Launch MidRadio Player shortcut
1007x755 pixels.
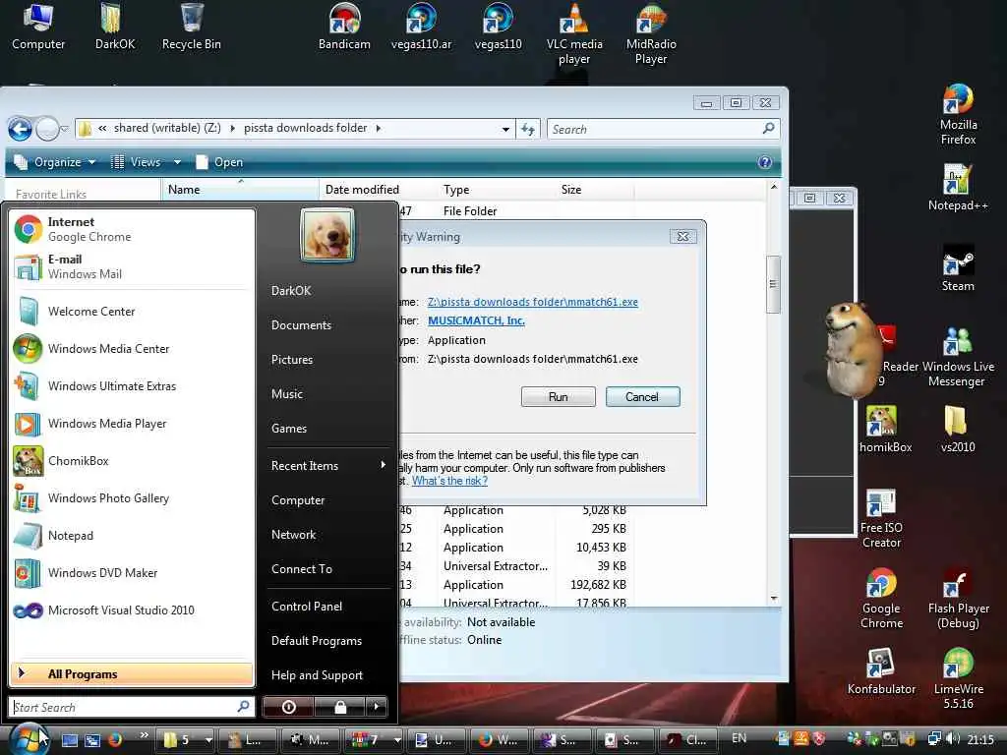point(651,33)
